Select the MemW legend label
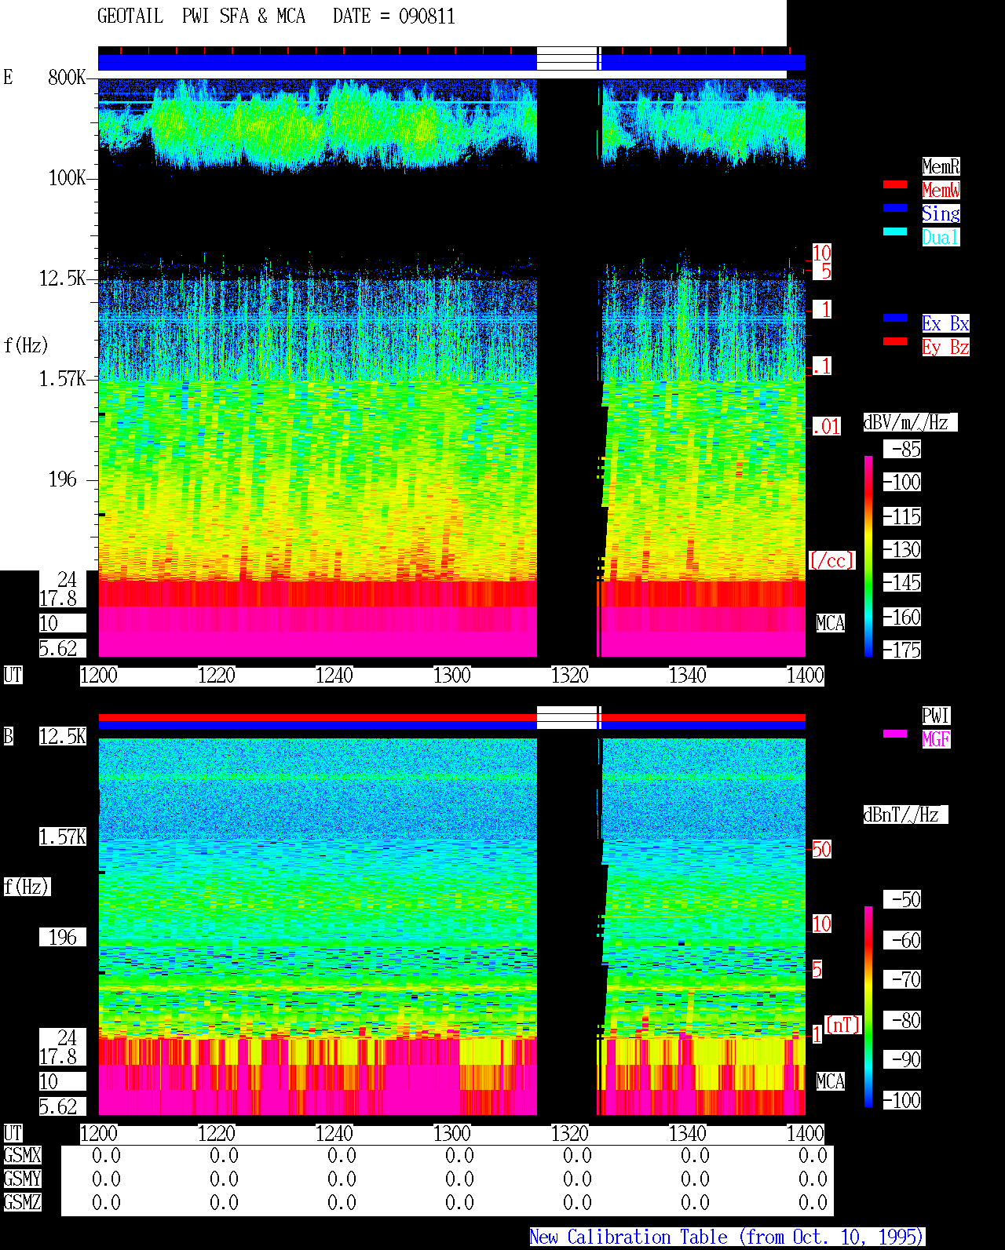Image resolution: width=1005 pixels, height=1250 pixels. tap(941, 190)
